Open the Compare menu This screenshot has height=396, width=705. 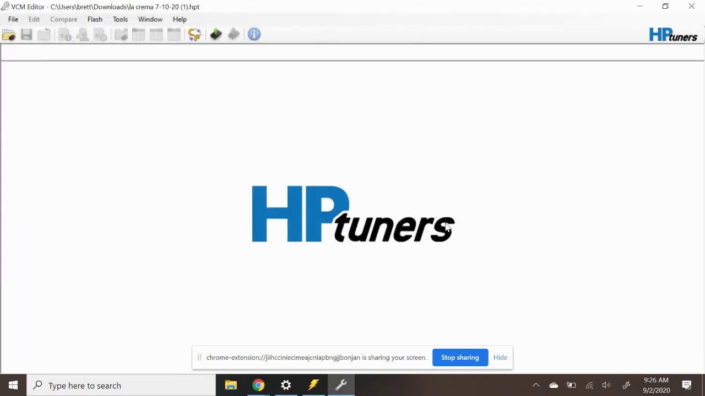(x=64, y=19)
